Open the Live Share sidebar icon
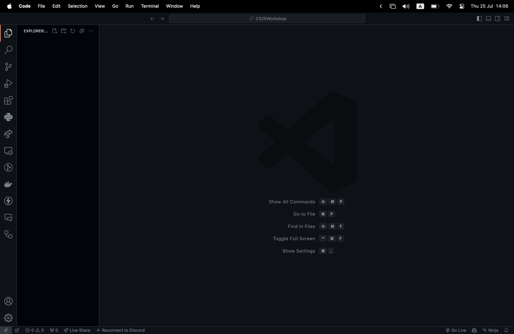This screenshot has height=334, width=514. [x=8, y=134]
